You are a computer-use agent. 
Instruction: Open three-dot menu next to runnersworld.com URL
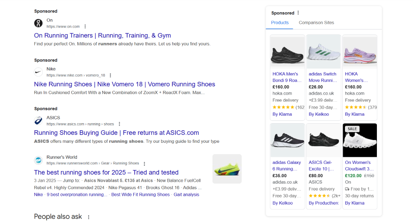[x=145, y=163]
